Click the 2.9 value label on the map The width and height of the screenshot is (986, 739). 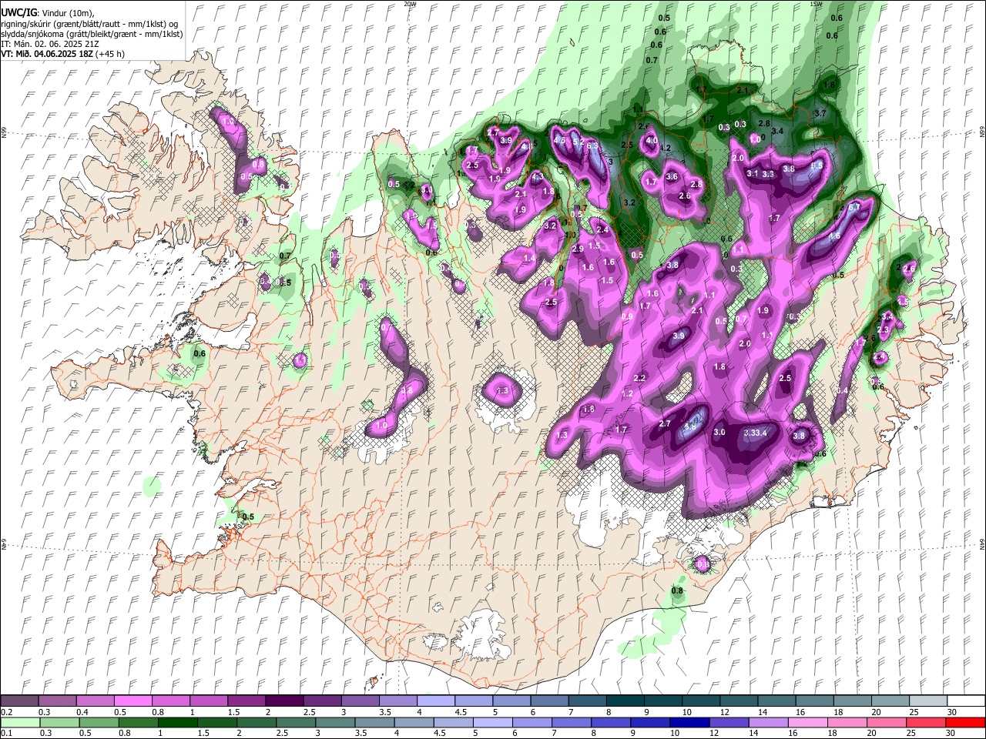coord(578,249)
